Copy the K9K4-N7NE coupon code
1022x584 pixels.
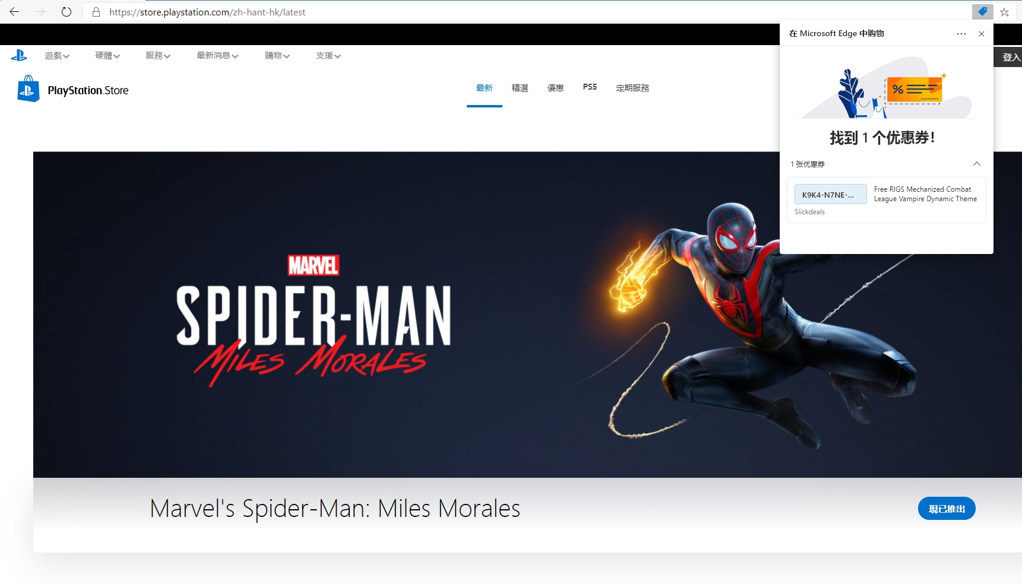[x=830, y=195]
